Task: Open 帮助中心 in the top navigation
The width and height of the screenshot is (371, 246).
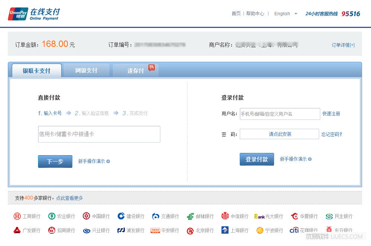Action: point(255,14)
